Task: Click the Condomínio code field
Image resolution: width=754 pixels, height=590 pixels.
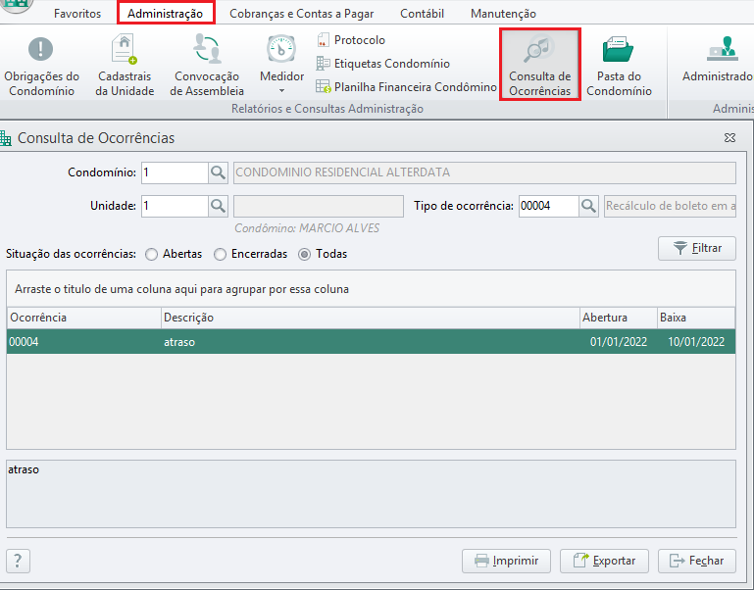Action: 175,172
